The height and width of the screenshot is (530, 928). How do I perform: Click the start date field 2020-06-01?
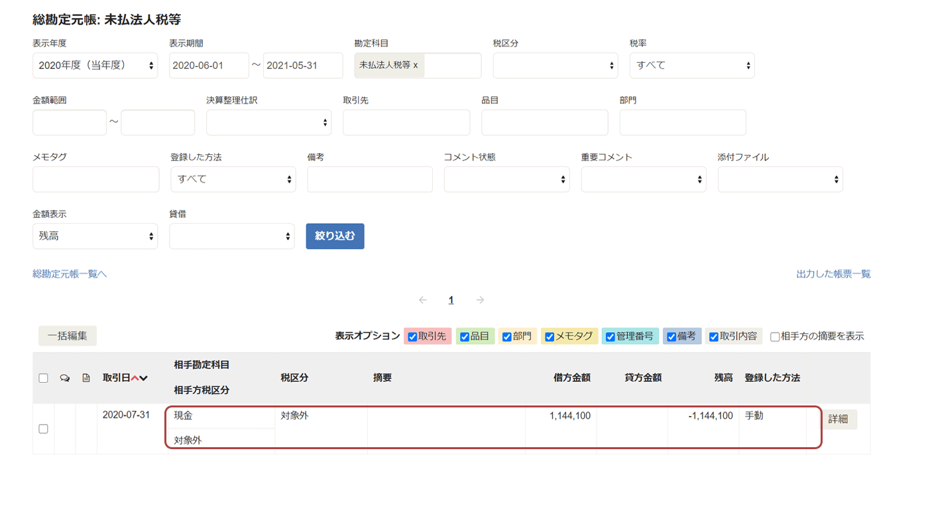[x=209, y=66]
